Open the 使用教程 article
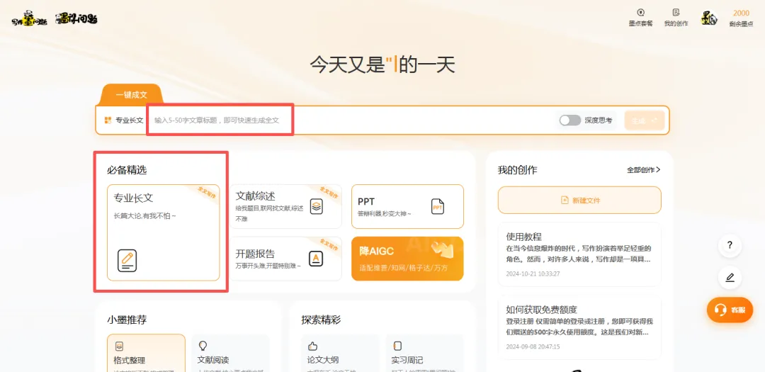This screenshot has width=765, height=372. [579, 254]
